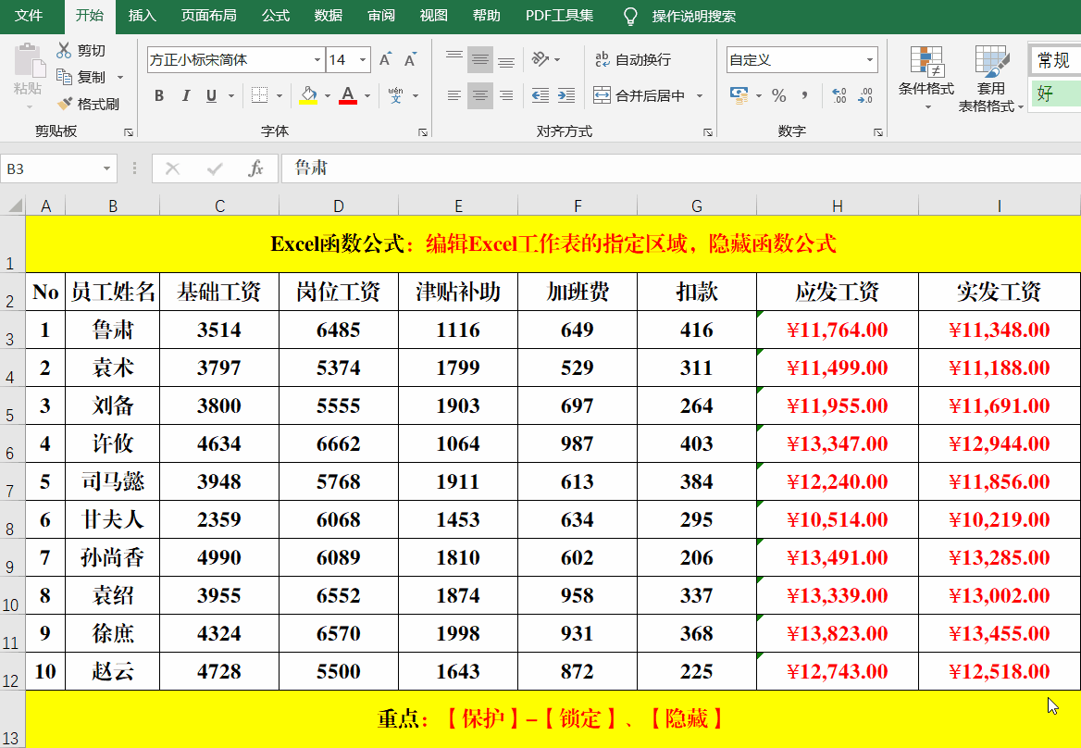Open clipboard (剪贴板) dialog launcher
Screen dimensions: 1081x748
129,132
